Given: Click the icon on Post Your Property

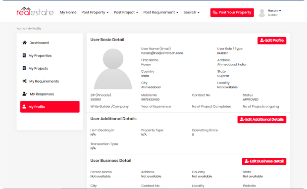Looking at the screenshot, I should point(215,12).
